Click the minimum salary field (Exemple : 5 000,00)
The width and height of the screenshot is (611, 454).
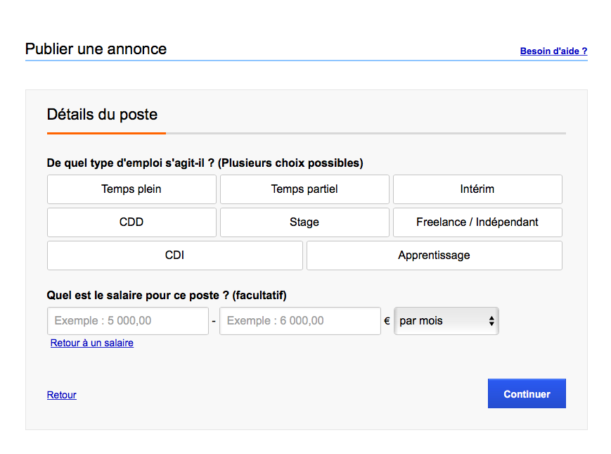pos(128,321)
